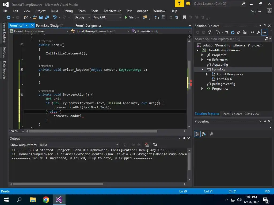This screenshot has width=274, height=205.
Task: Click the code editor horizontal scrollbar thumb
Action: pyautogui.click(x=93, y=131)
